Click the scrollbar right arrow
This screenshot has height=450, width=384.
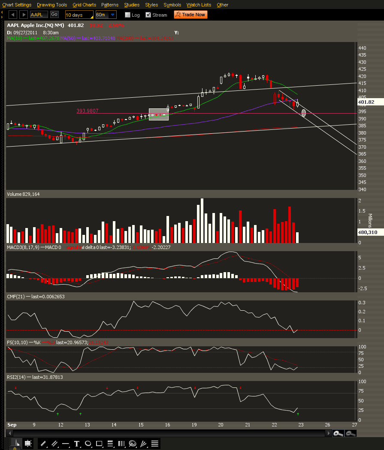[328, 433]
